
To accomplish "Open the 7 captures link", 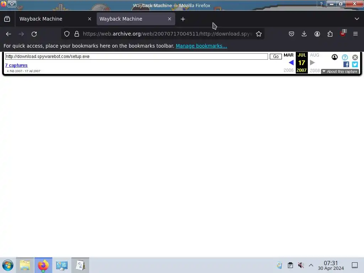I will [x=16, y=65].
